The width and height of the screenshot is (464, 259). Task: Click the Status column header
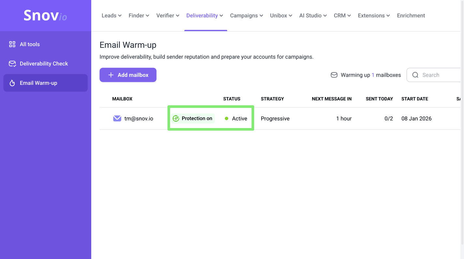click(x=232, y=99)
